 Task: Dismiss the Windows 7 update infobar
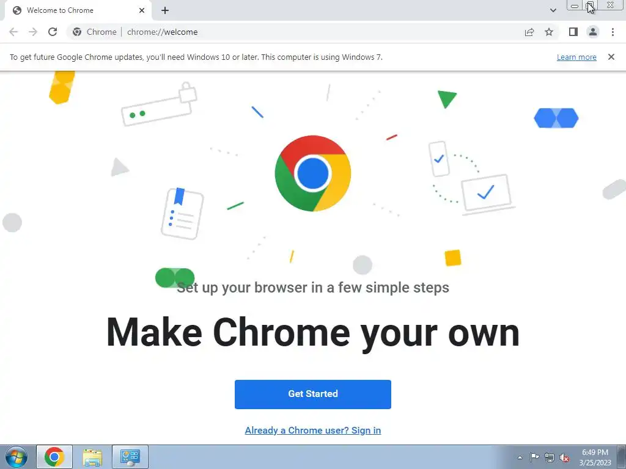point(611,57)
